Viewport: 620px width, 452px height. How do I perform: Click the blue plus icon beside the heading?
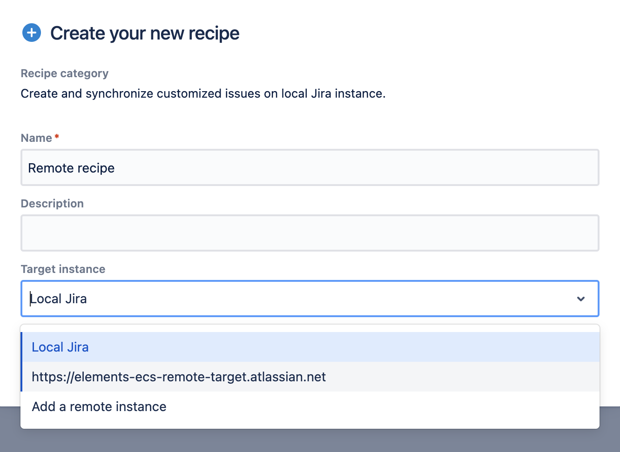[x=31, y=33]
